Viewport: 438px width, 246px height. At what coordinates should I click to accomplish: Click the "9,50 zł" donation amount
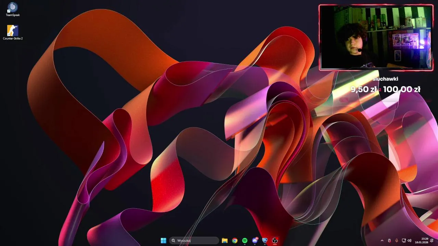click(x=364, y=90)
